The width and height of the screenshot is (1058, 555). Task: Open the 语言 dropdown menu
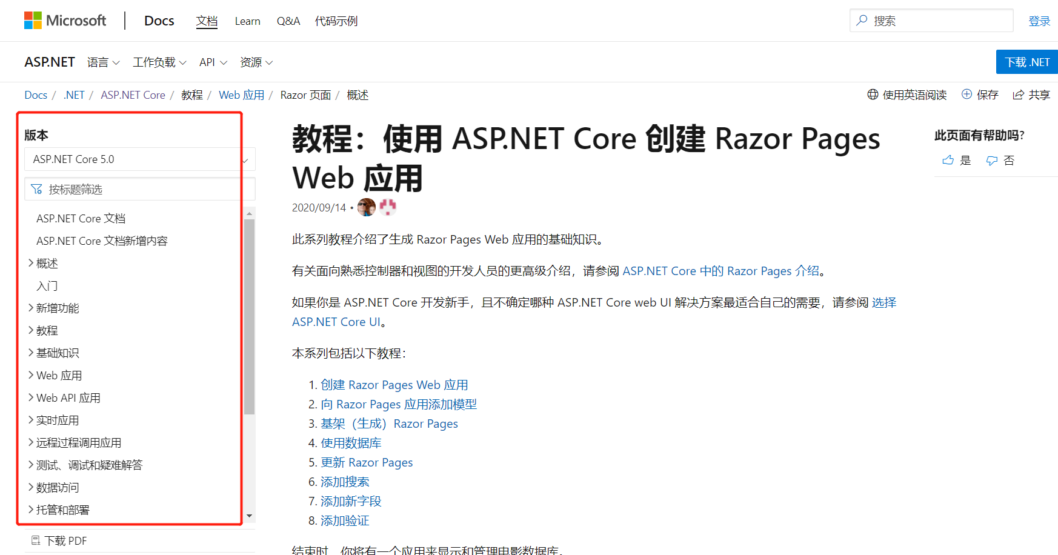103,62
